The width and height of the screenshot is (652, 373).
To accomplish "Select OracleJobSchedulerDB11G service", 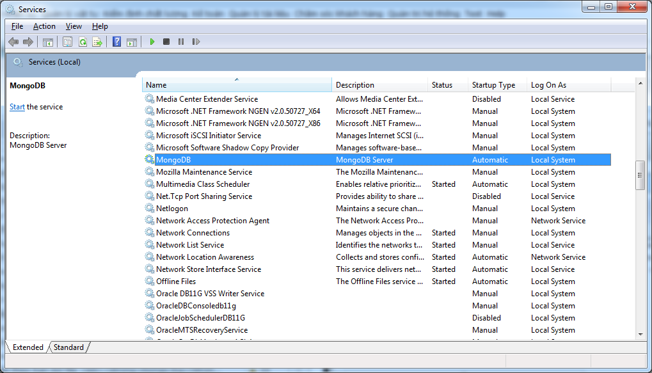I will 378,318.
